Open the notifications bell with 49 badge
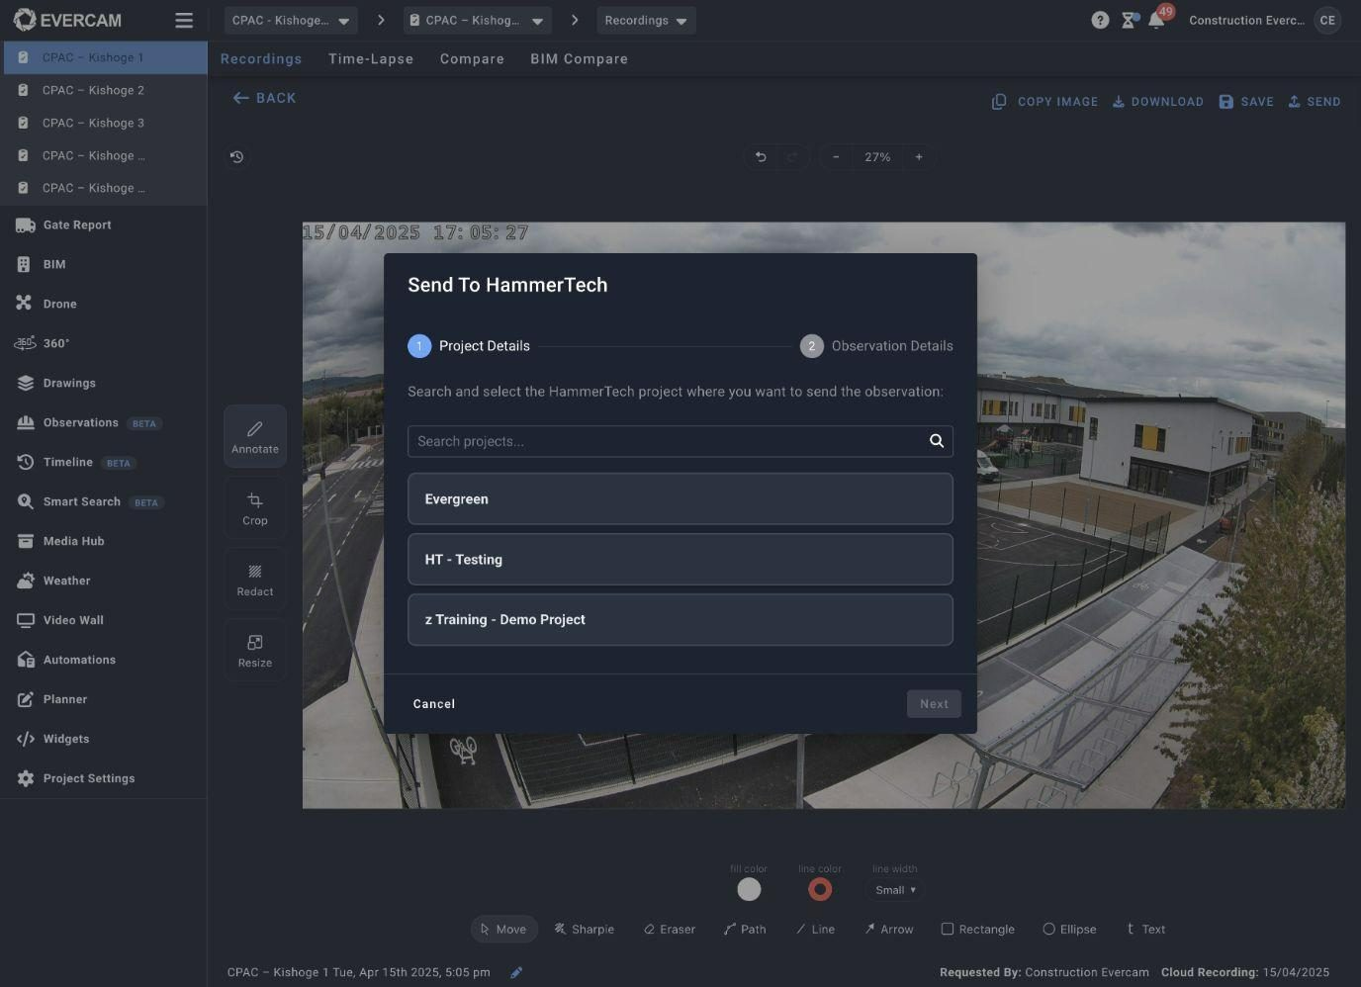The image size is (1361, 987). point(1156,20)
